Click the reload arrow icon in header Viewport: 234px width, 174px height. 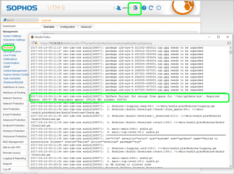(151, 8)
